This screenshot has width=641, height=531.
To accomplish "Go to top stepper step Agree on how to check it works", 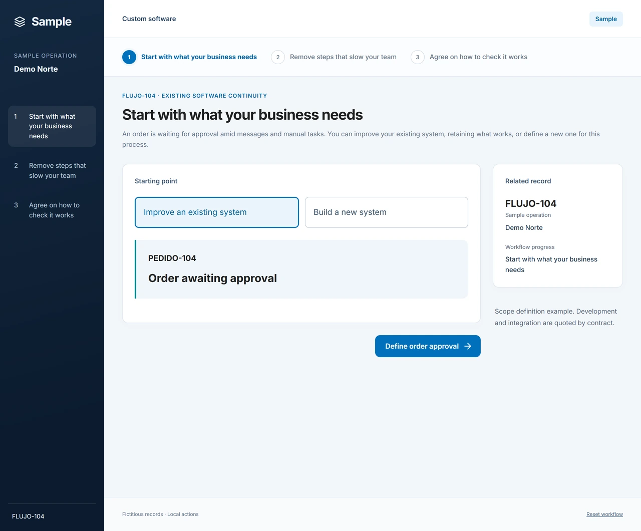I will 469,57.
